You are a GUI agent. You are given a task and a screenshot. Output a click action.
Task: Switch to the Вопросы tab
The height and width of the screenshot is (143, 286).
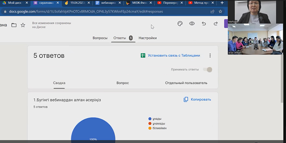pyautogui.click(x=100, y=38)
